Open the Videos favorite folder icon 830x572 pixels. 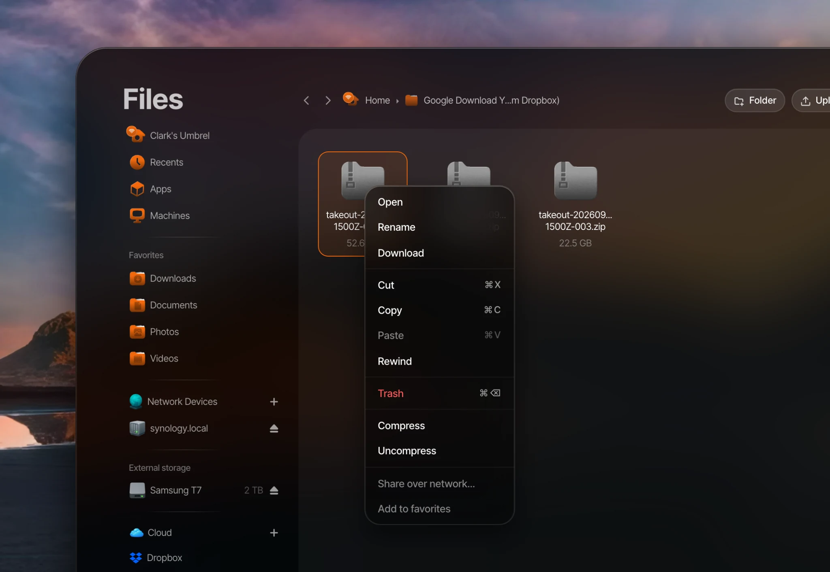click(137, 358)
